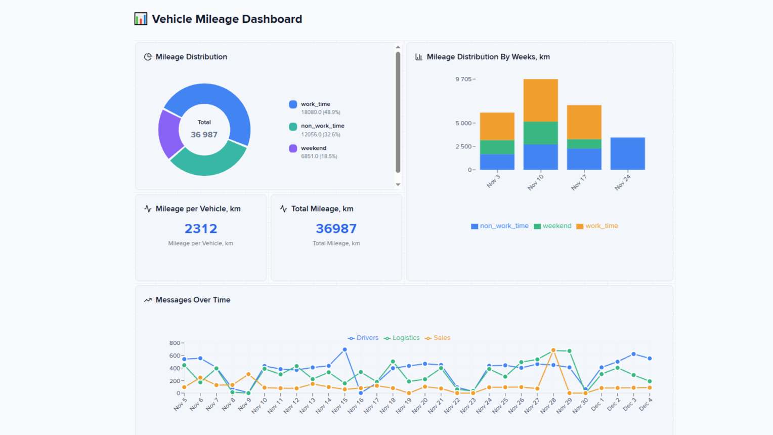Viewport: 773px width, 435px height.
Task: Click the blue work_time dot in donut legend
Action: coord(292,104)
